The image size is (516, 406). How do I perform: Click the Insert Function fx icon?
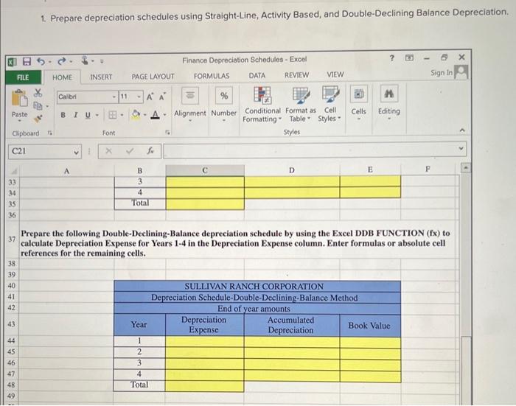(150, 151)
